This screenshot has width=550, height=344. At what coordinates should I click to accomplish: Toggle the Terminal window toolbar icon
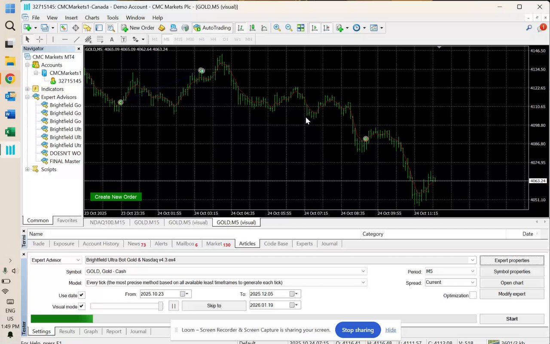[x=99, y=28]
